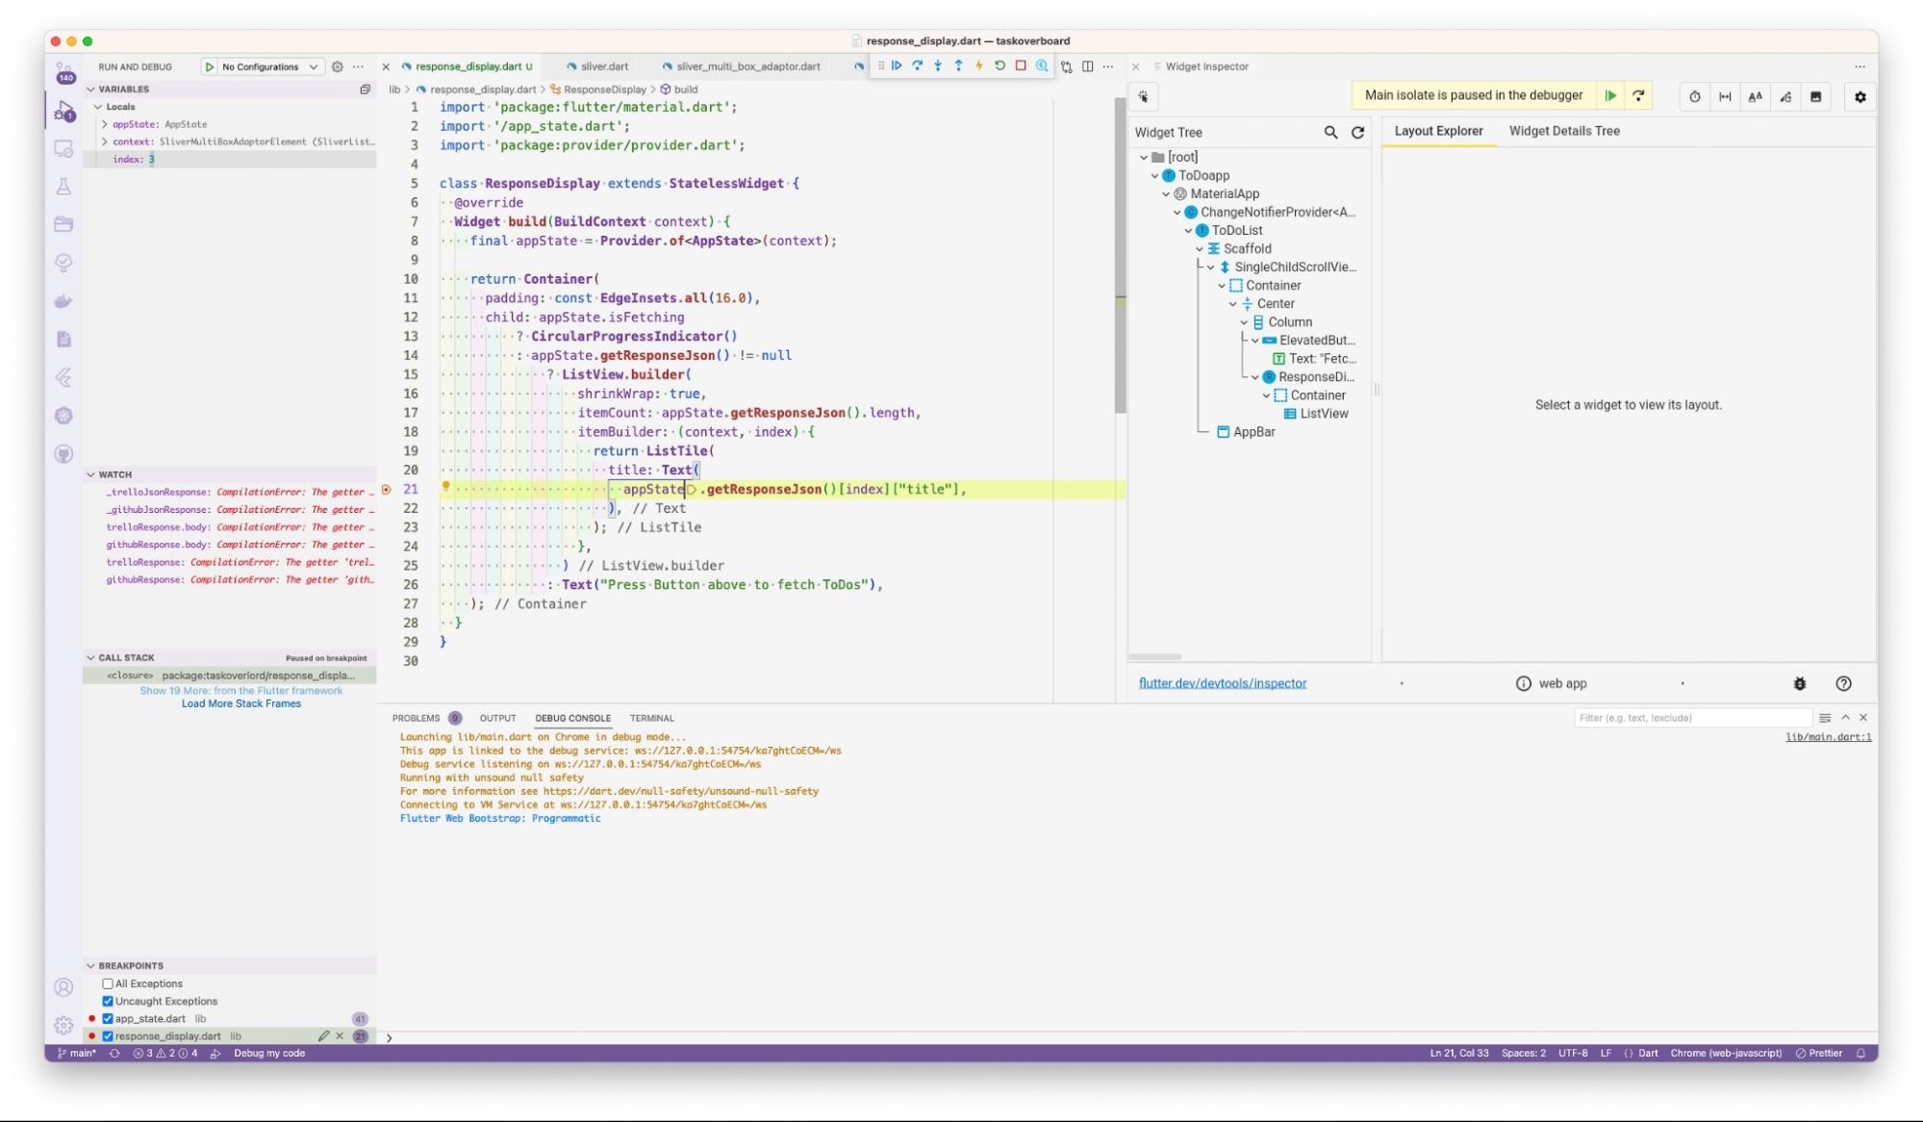Image resolution: width=1923 pixels, height=1122 pixels.
Task: Open DevTools settings gear icon
Action: [x=1861, y=96]
